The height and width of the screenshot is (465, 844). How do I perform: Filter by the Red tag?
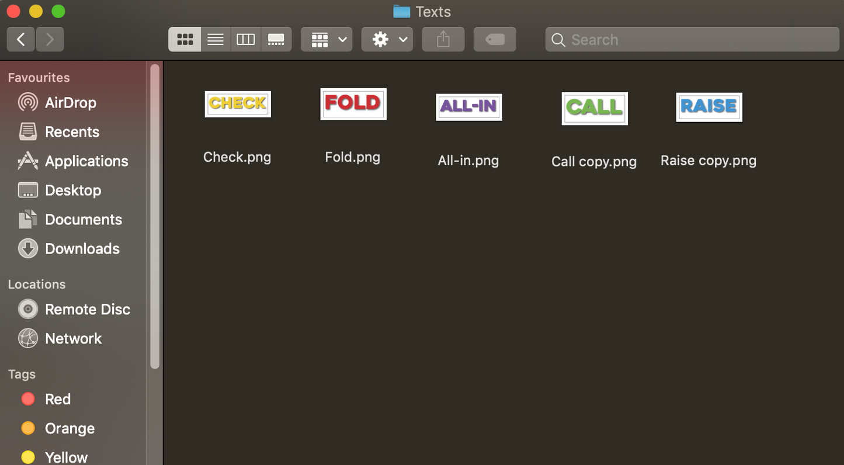57,400
